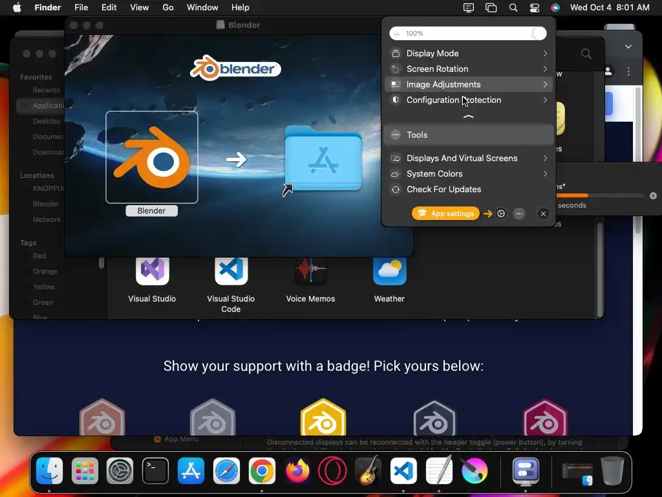This screenshot has width=662, height=497.
Task: Open the Apple menu
Action: (17, 8)
